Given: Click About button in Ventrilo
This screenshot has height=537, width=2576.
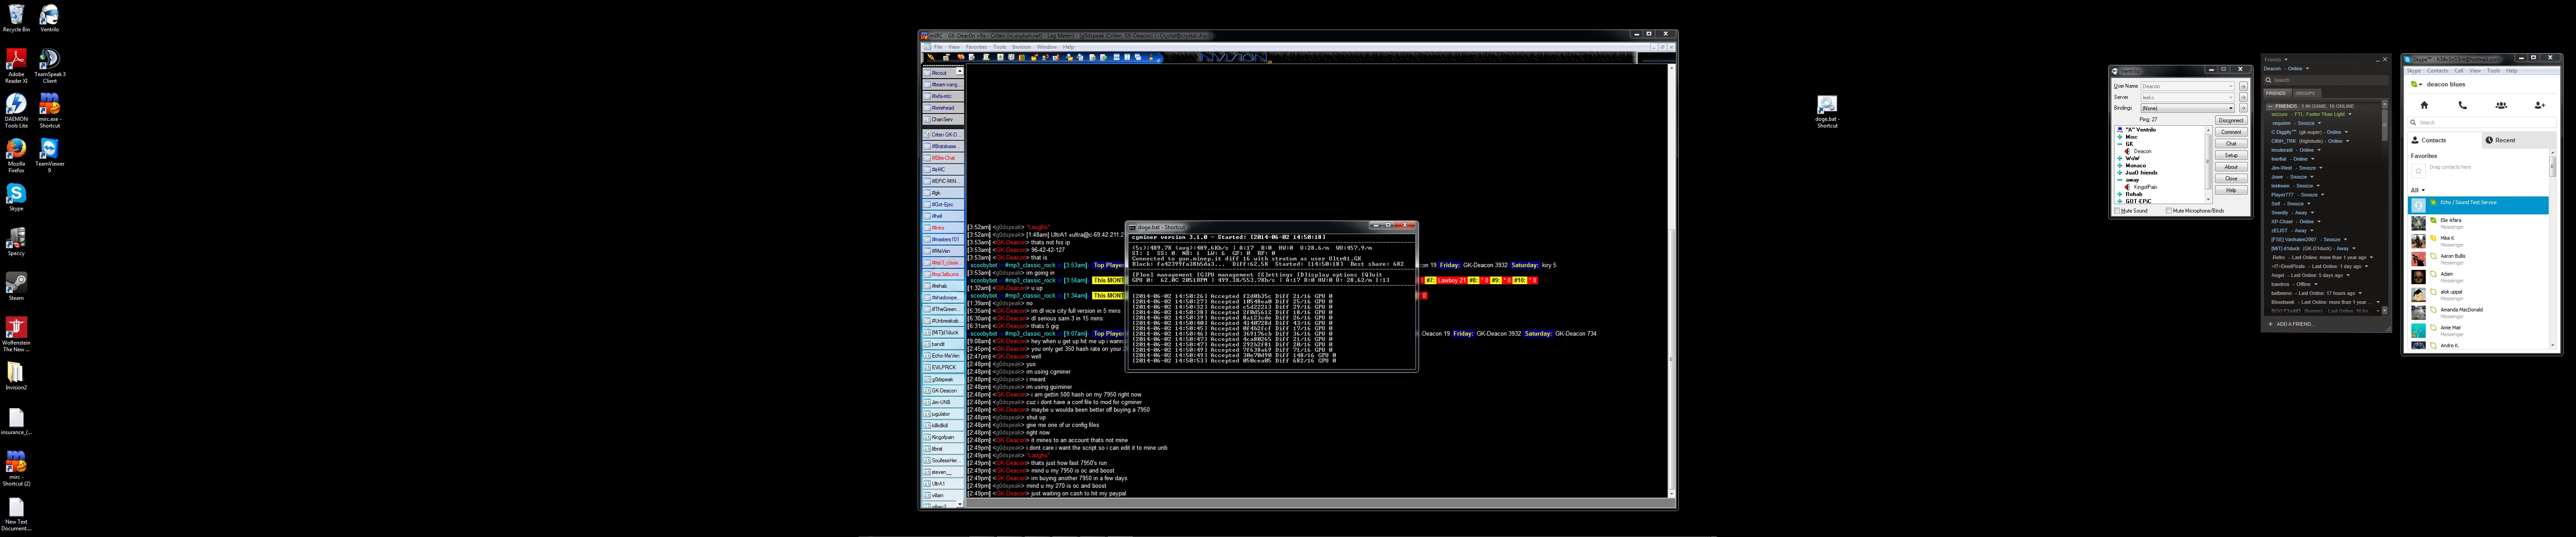Looking at the screenshot, I should tap(2231, 167).
